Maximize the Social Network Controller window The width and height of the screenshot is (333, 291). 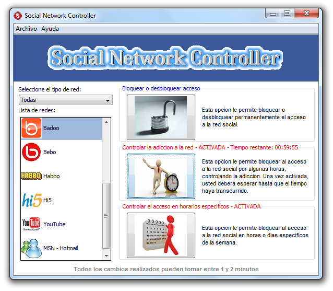[287, 14]
